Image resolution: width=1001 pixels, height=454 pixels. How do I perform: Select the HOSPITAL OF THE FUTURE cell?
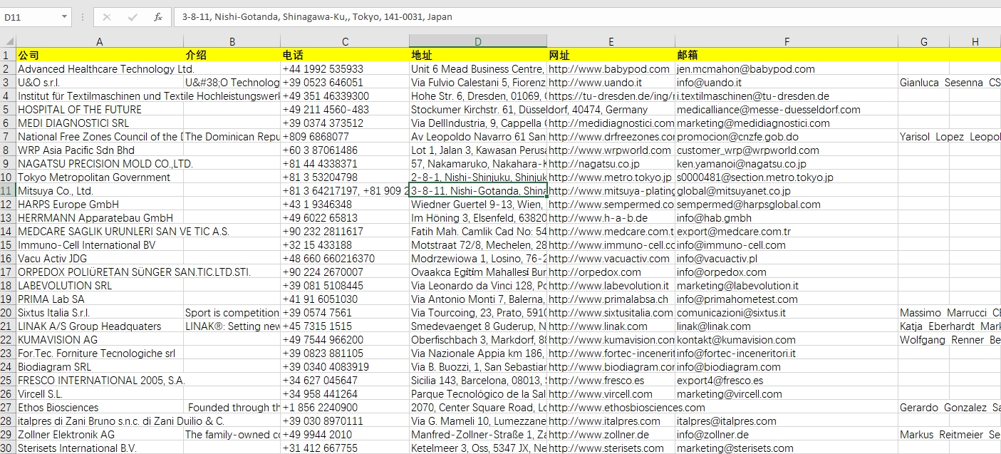coord(100,109)
